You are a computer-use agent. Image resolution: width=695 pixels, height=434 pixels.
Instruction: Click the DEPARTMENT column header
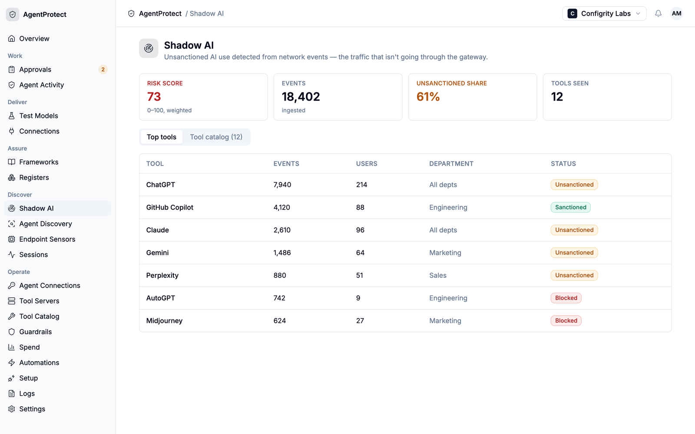click(x=451, y=164)
